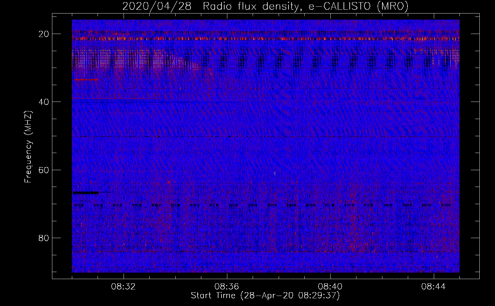Click the plot title 2020/04/28 Radio flux density

266,6
